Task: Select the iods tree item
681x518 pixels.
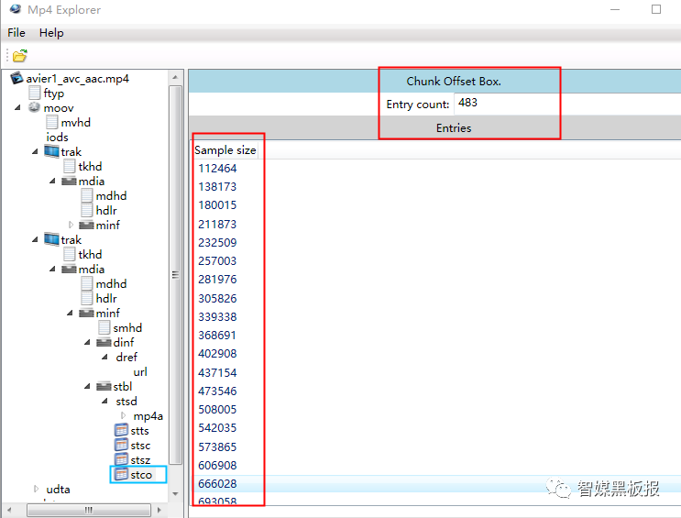Action: coord(57,137)
